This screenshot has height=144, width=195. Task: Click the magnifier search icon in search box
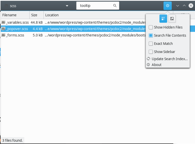point(115,6)
